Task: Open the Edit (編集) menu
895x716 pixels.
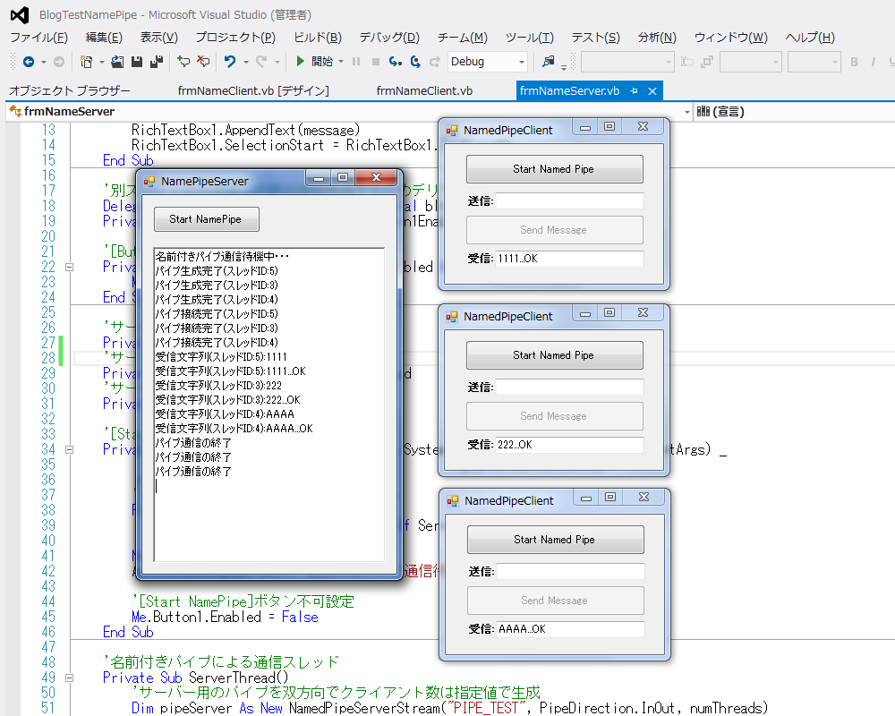Action: coord(104,38)
